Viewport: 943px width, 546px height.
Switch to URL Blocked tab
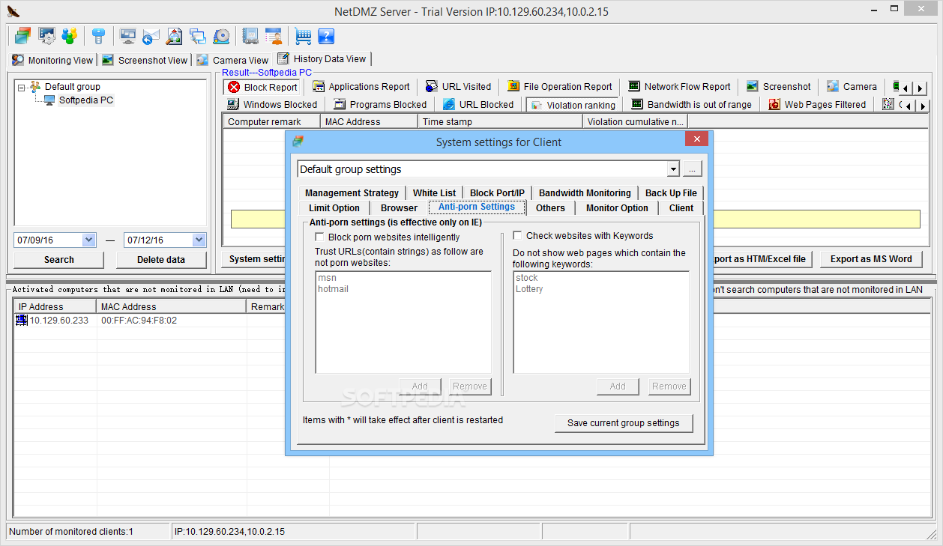[x=478, y=105]
